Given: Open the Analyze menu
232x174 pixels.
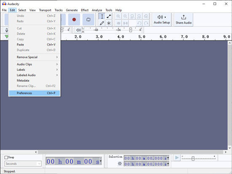Looking at the screenshot, I should 97,10.
